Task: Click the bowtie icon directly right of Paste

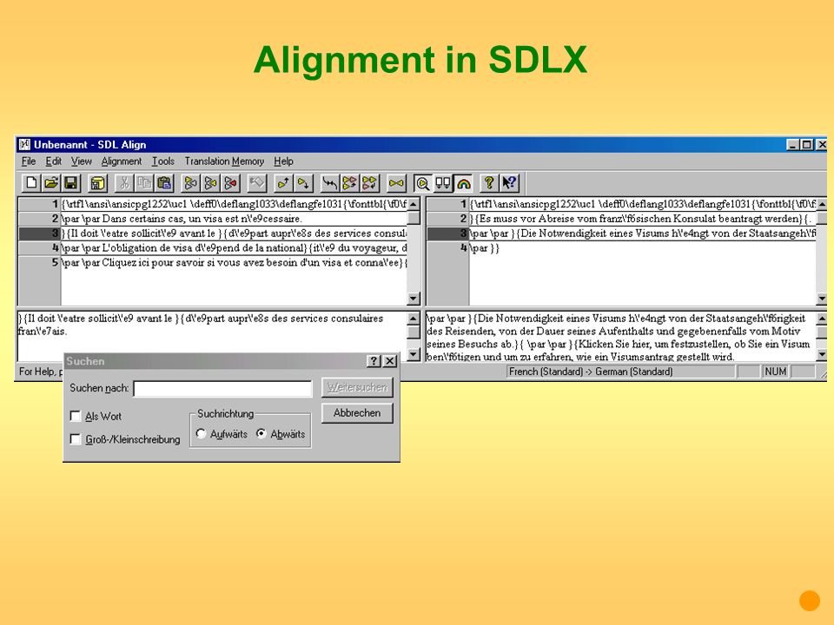Action: [190, 183]
